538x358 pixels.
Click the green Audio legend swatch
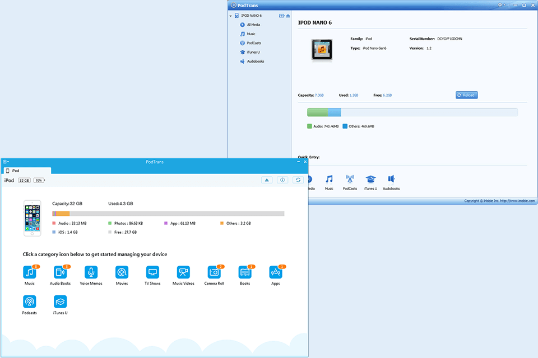pos(309,126)
